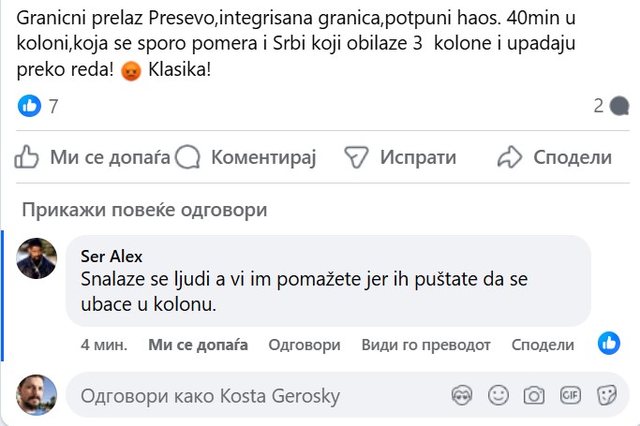The height and width of the screenshot is (426, 640).
Task: Open Ser Alex's profile picture
Action: pos(37,257)
